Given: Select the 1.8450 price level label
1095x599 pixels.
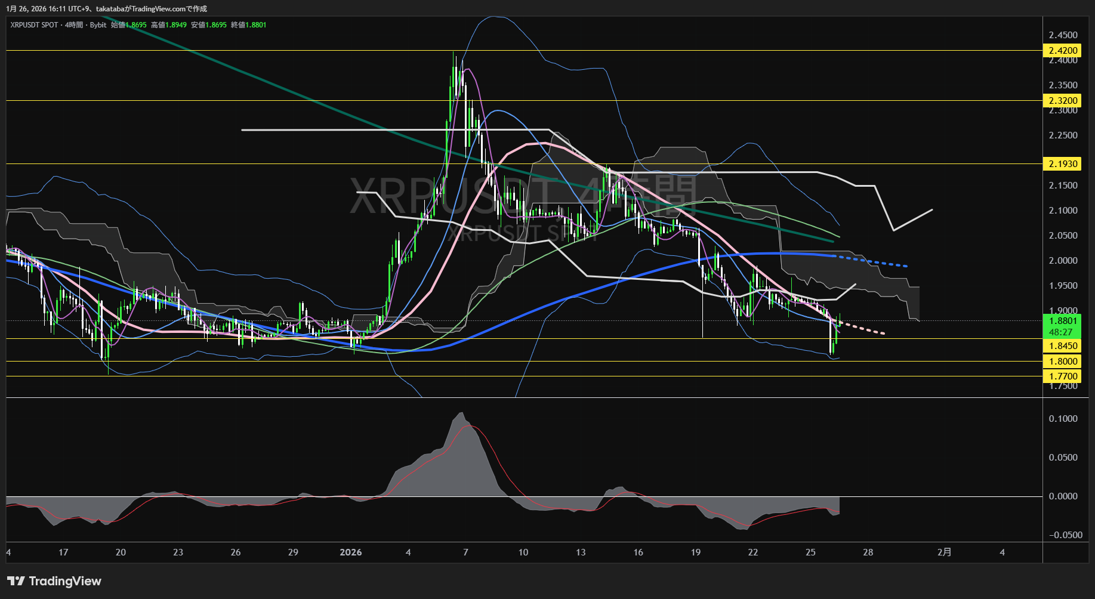Looking at the screenshot, I should 1063,346.
